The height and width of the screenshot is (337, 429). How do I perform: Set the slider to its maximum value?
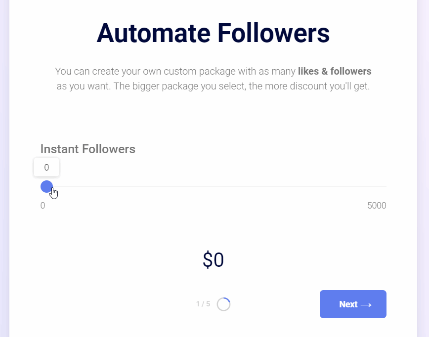click(x=385, y=187)
